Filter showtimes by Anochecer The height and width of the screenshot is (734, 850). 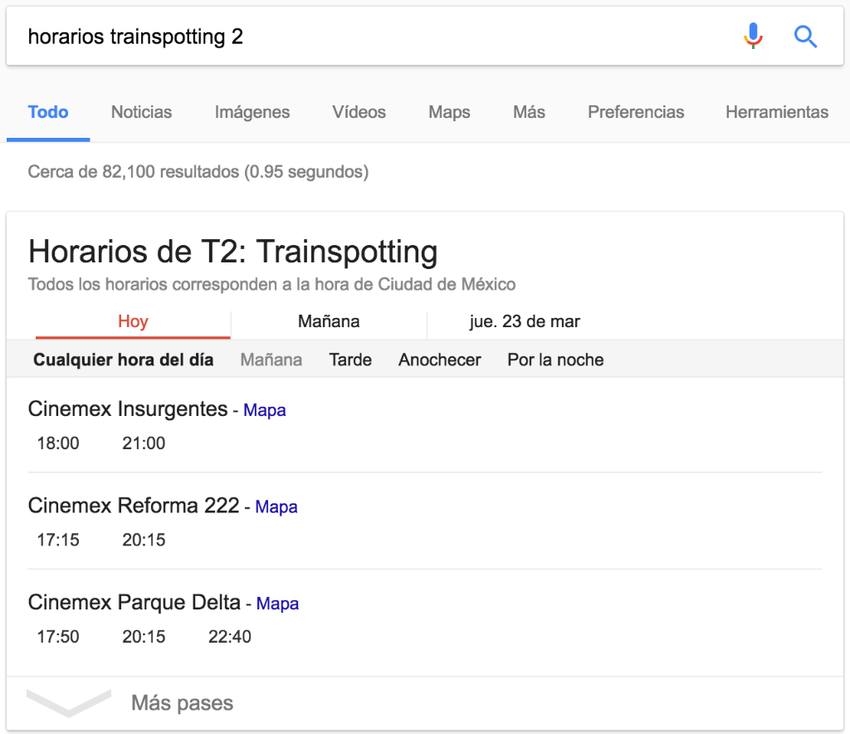point(439,360)
